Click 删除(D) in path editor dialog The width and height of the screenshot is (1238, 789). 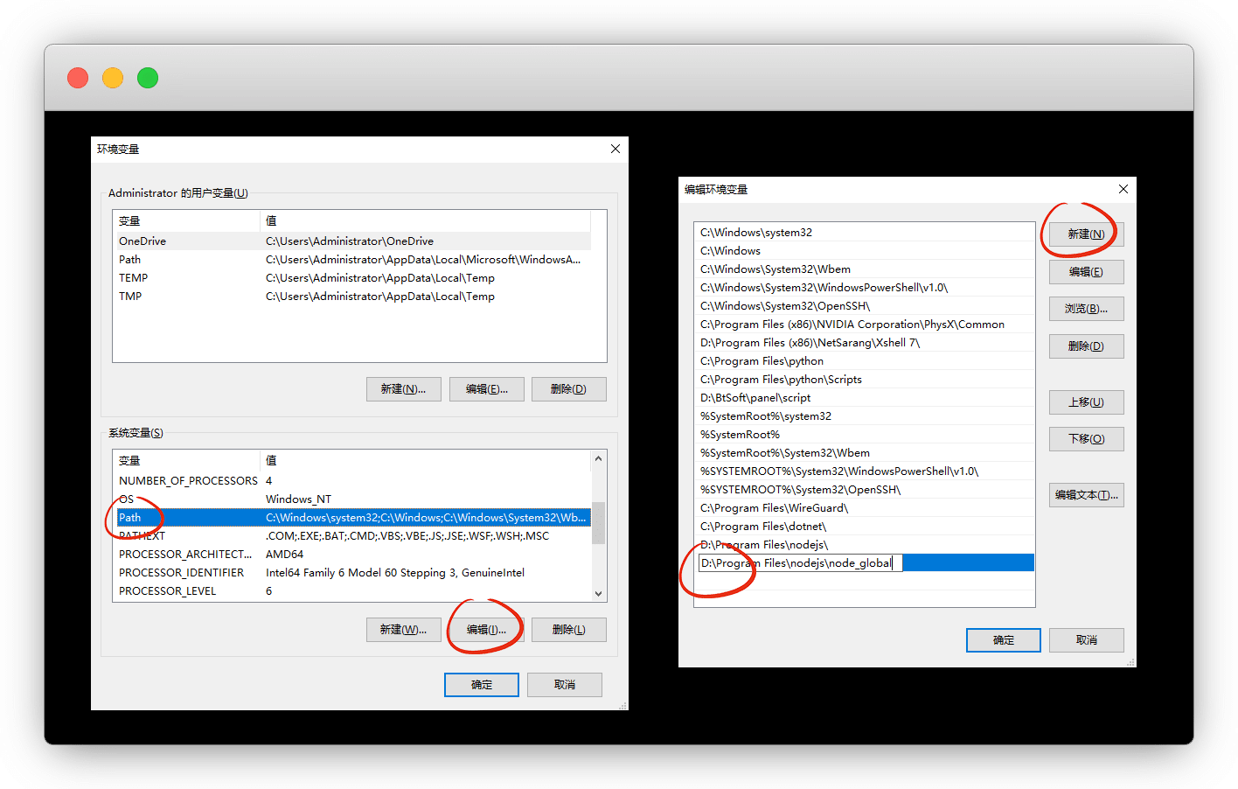[1086, 346]
